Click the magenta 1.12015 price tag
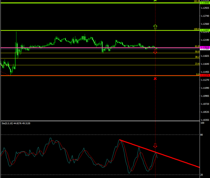This screenshot has width=210, height=178. coord(204,48)
